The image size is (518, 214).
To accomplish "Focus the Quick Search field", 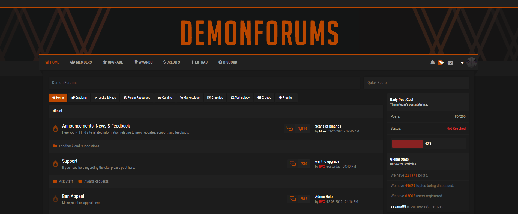I will 416,83.
